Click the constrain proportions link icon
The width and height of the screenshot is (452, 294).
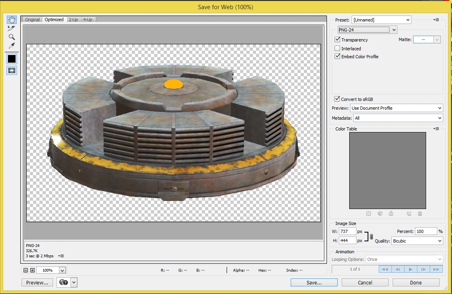[371, 237]
